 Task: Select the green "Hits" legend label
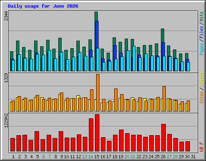coord(201,17)
